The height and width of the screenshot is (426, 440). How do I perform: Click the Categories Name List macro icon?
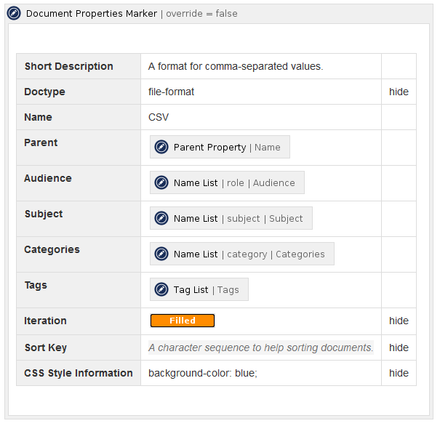tap(161, 254)
